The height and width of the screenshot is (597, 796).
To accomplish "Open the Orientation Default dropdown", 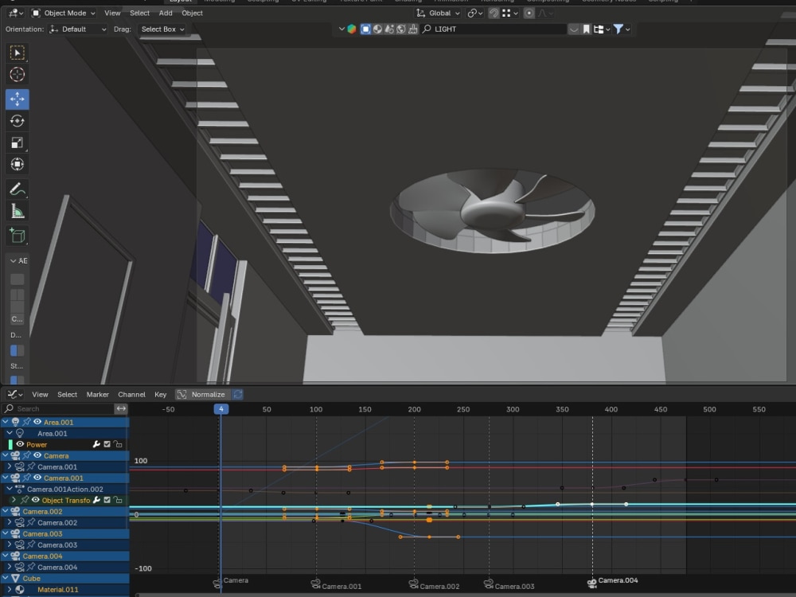I will click(x=78, y=29).
